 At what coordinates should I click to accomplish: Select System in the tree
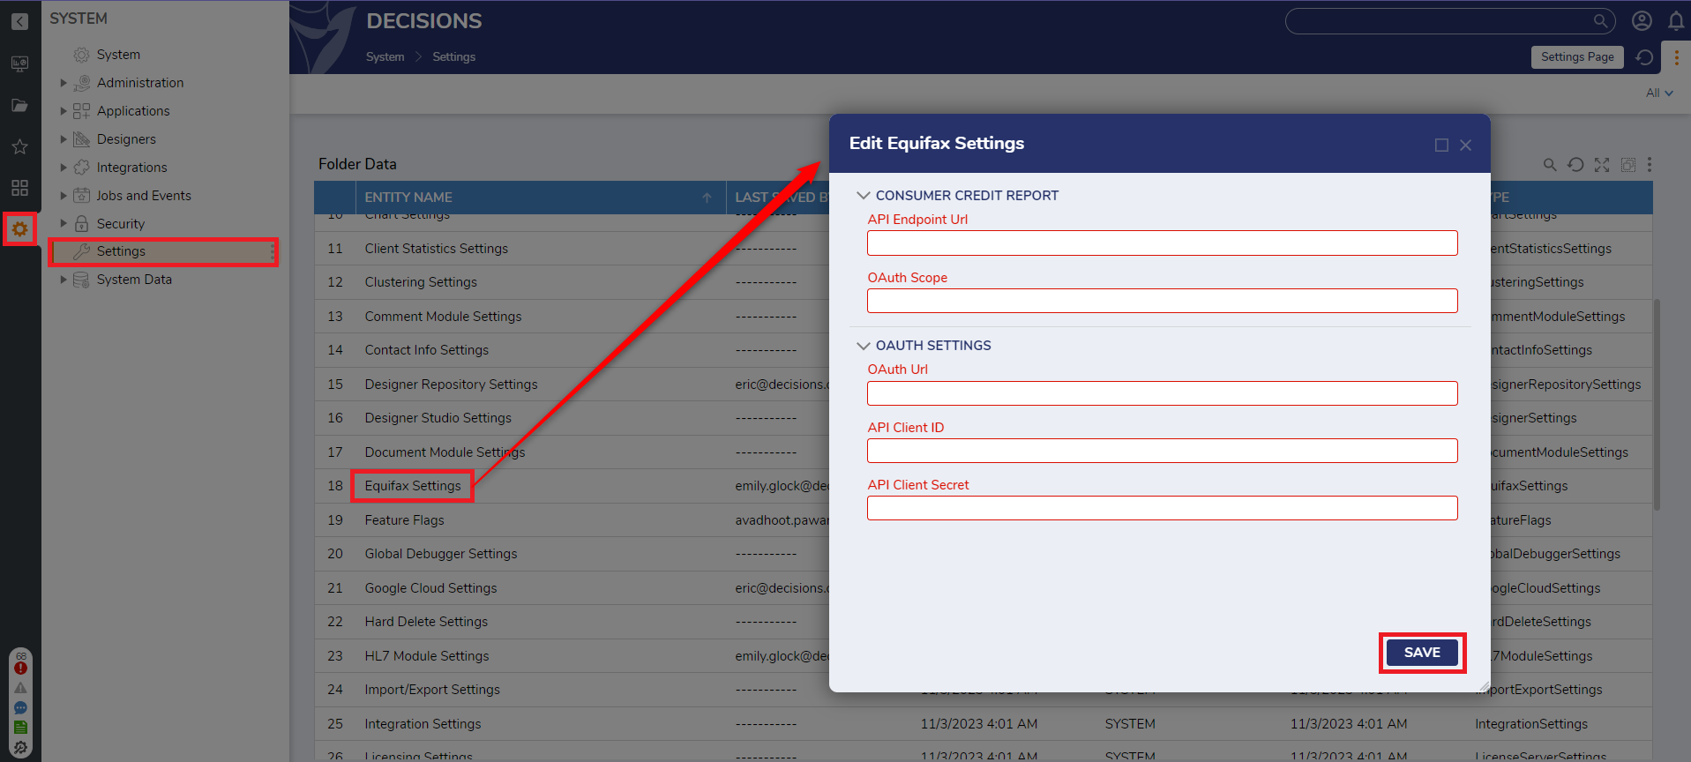point(118,55)
